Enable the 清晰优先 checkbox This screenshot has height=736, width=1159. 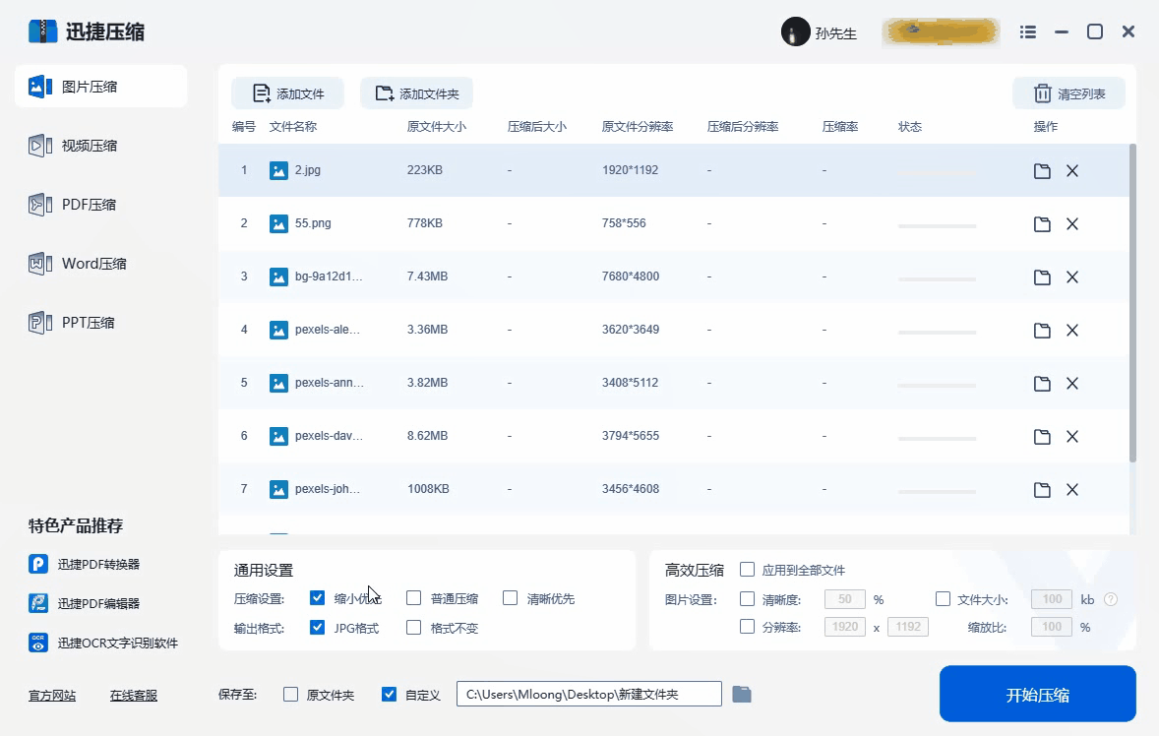click(x=510, y=598)
